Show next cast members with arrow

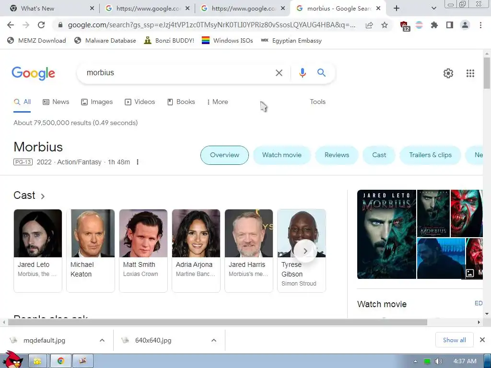305,251
